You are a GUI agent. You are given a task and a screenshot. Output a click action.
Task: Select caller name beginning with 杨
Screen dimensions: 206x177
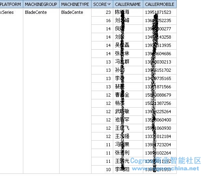[x=120, y=103]
